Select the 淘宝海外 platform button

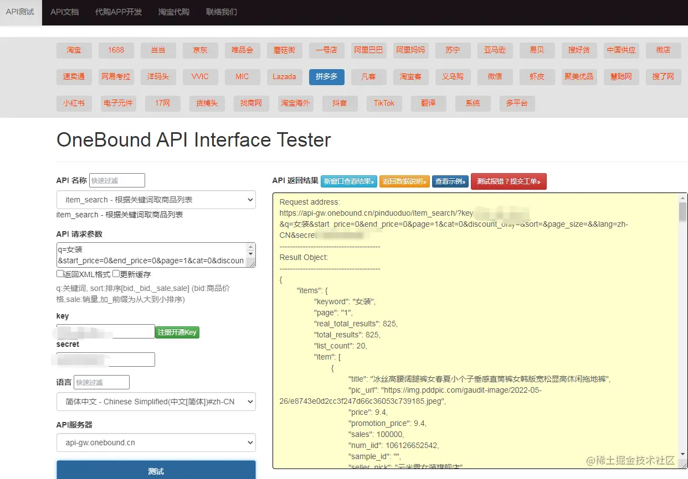click(296, 103)
